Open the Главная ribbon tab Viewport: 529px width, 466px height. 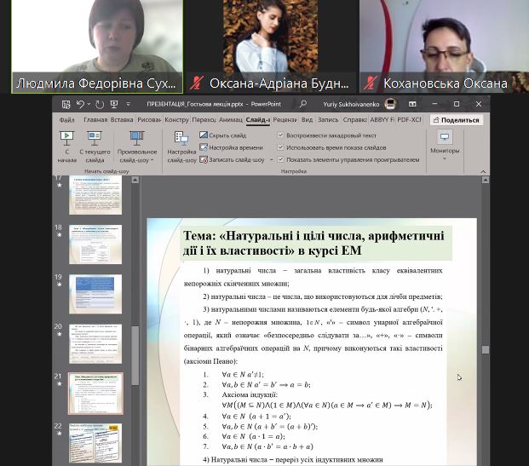[95, 120]
